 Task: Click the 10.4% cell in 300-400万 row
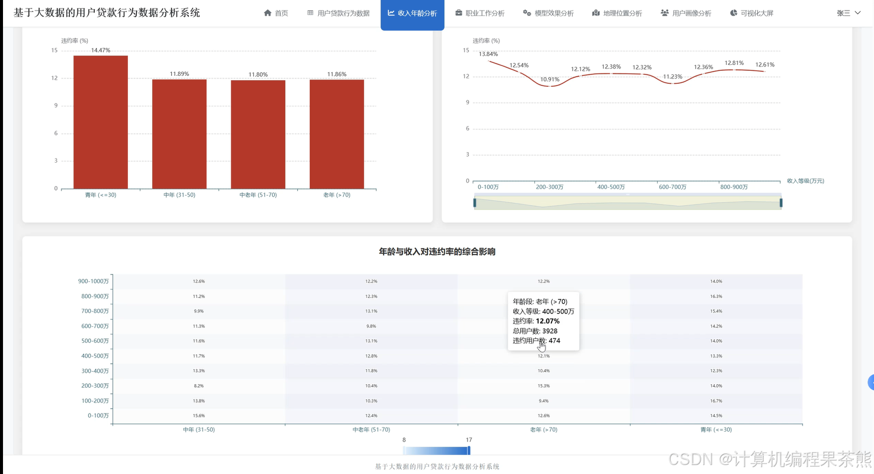[x=544, y=371]
